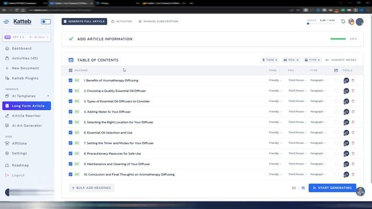The image size is (372, 209).
Task: Uncheck heading 6 Essential Oil Selection and Use
Action: click(x=70, y=132)
